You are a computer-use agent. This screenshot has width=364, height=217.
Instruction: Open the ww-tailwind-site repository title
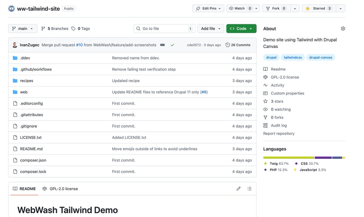39,8
